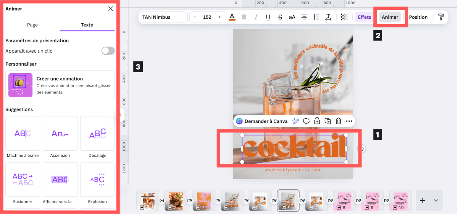Expand add-page options chevron
This screenshot has height=214, width=458.
(x=436, y=200)
